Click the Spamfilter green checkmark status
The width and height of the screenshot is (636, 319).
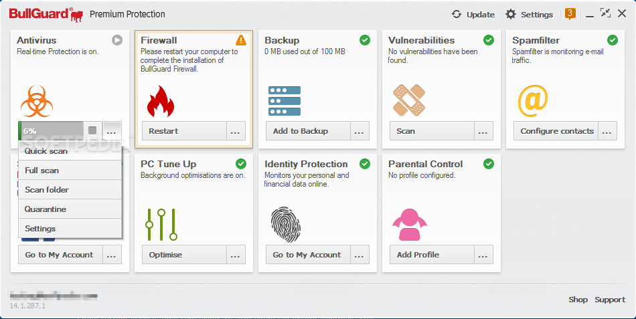(613, 40)
